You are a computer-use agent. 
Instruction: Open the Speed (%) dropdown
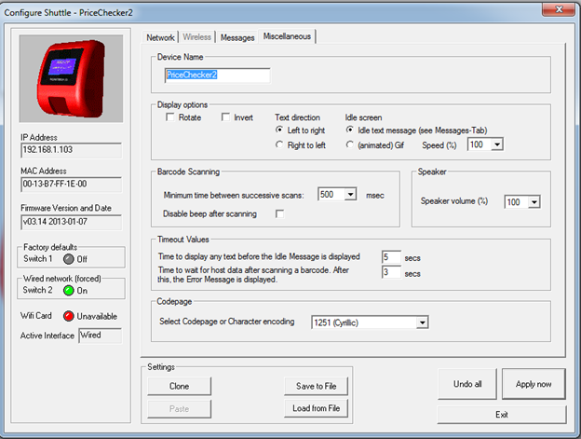[x=497, y=144]
